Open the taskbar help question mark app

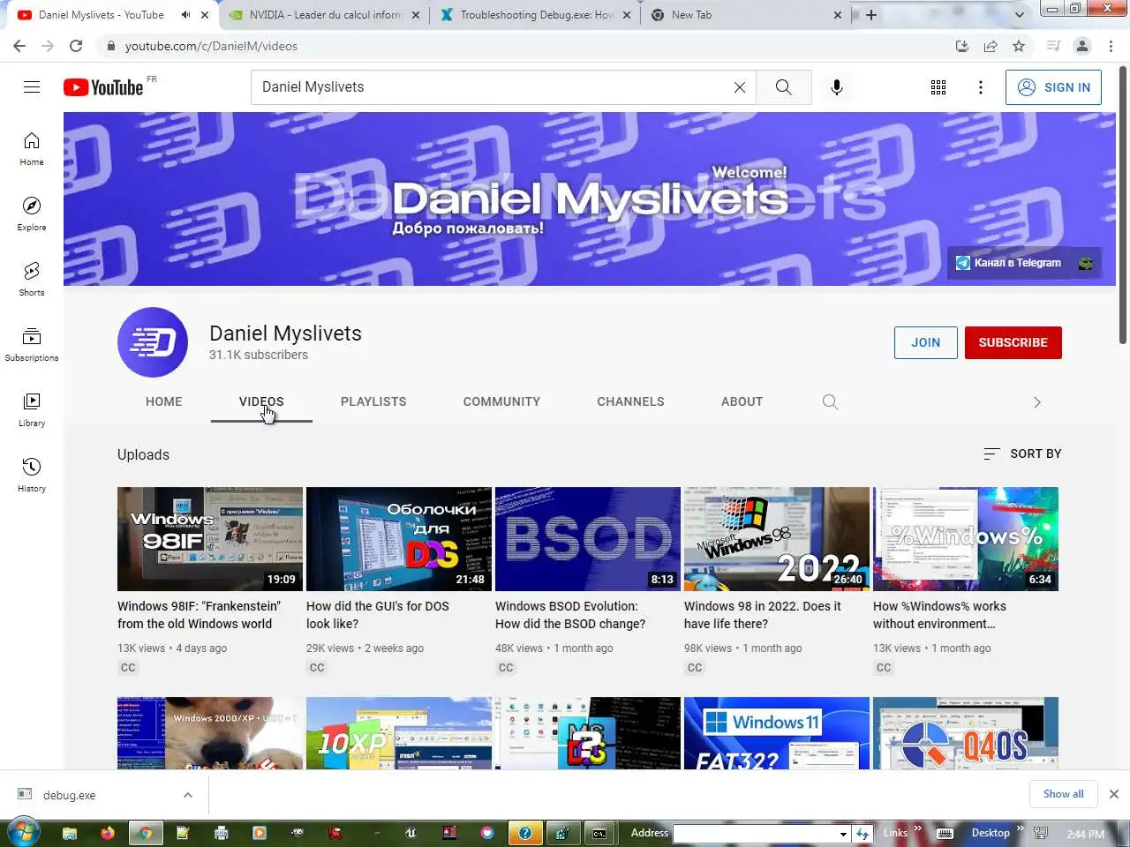tap(524, 832)
